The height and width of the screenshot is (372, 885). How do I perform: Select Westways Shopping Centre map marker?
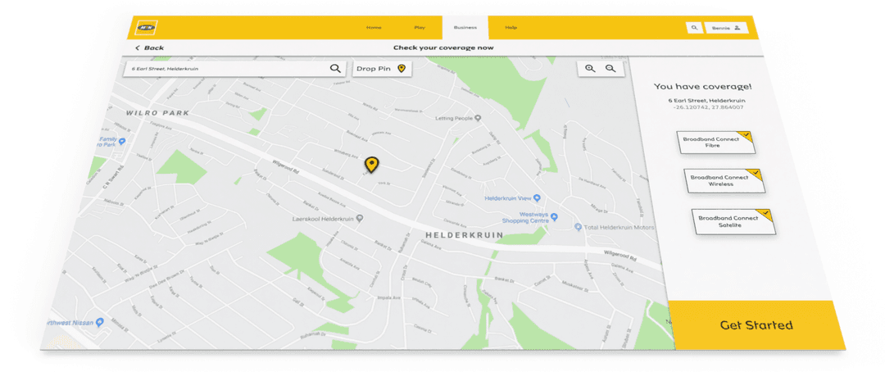554,217
